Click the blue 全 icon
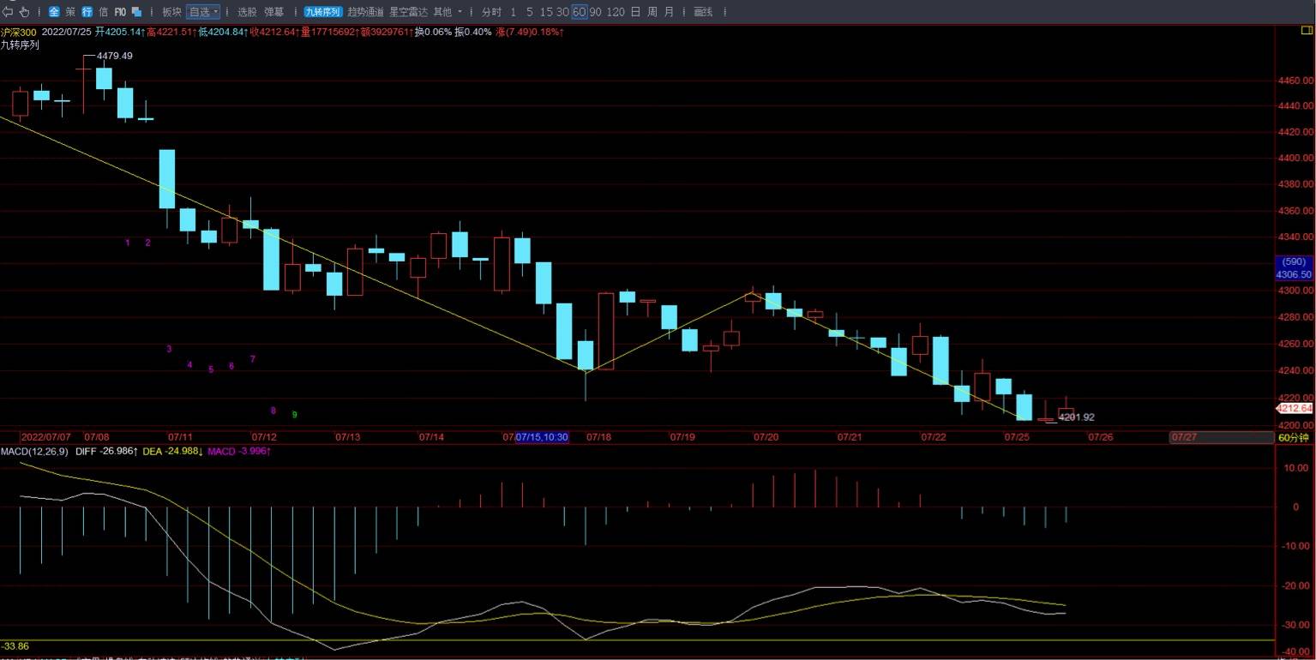The height and width of the screenshot is (660, 1316). [54, 12]
